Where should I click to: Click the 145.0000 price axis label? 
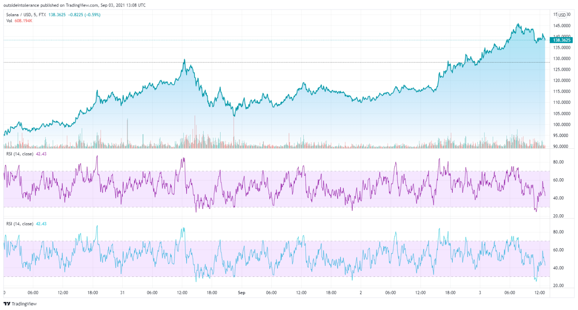(562, 25)
